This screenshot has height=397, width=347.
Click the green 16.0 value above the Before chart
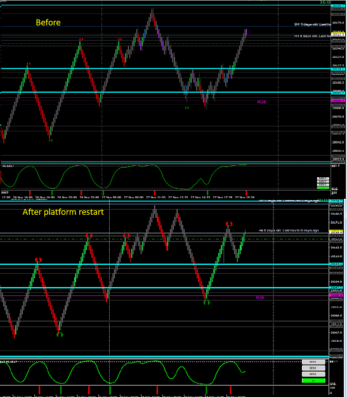tap(325, 3)
